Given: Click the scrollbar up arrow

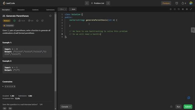Looking at the screenshot, I should (55, 13).
